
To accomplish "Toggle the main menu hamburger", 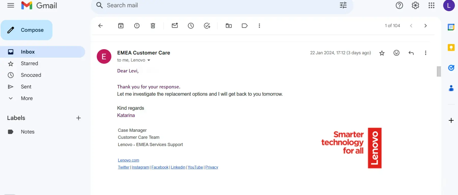I will (11, 5).
